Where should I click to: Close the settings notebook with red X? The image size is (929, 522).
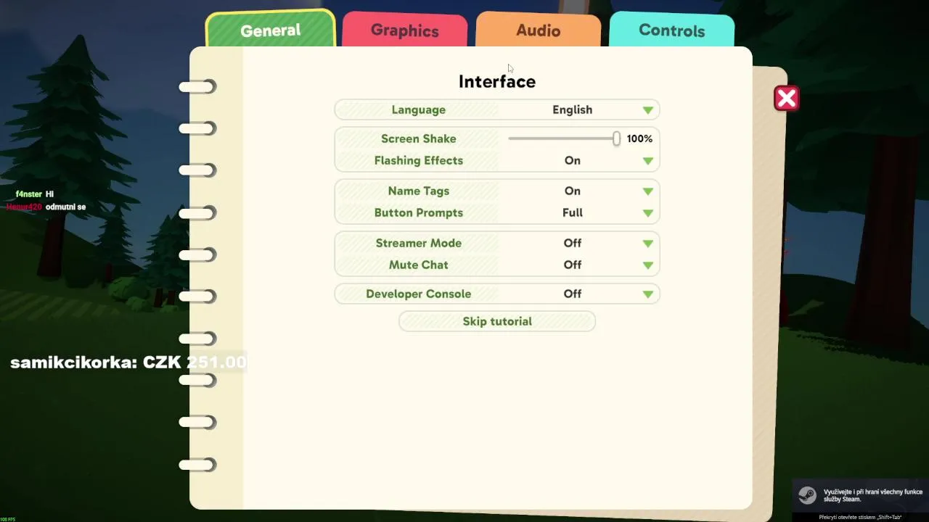[786, 99]
